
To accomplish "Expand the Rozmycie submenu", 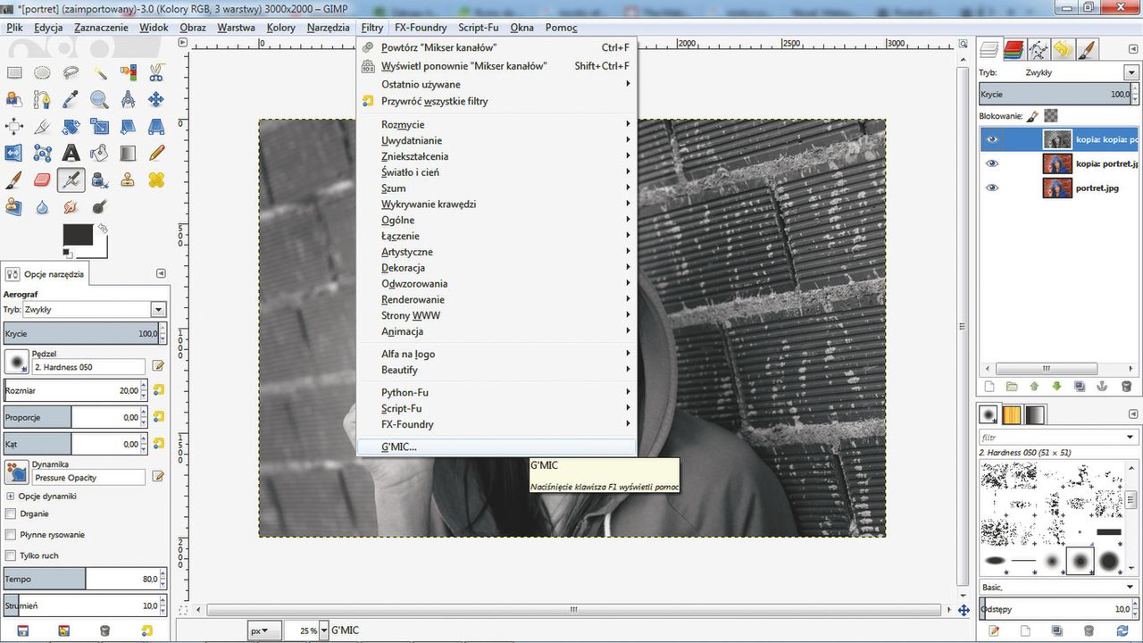I will 496,124.
